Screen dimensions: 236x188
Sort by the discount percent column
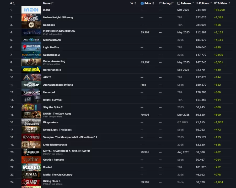(133, 3)
